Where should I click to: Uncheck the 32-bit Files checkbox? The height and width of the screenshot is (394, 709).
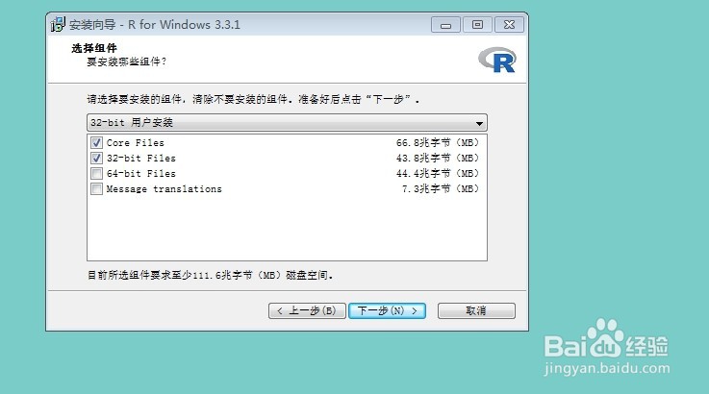[96, 159]
